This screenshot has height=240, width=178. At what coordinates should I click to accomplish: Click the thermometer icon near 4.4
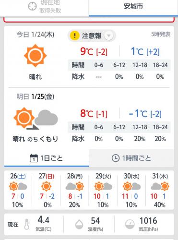click(27, 224)
